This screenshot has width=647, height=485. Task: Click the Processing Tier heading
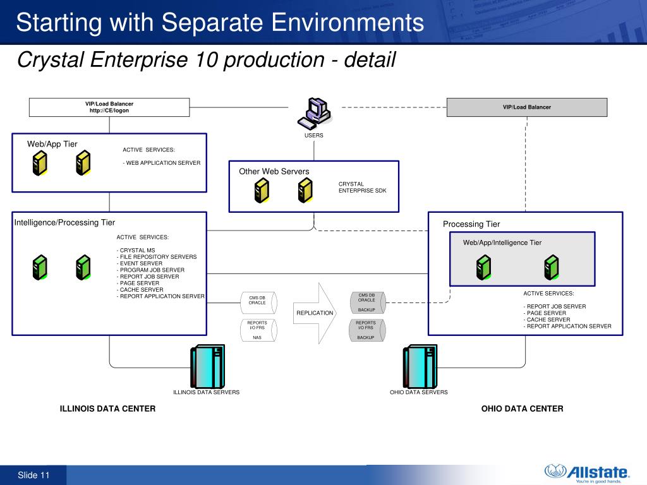click(471, 224)
